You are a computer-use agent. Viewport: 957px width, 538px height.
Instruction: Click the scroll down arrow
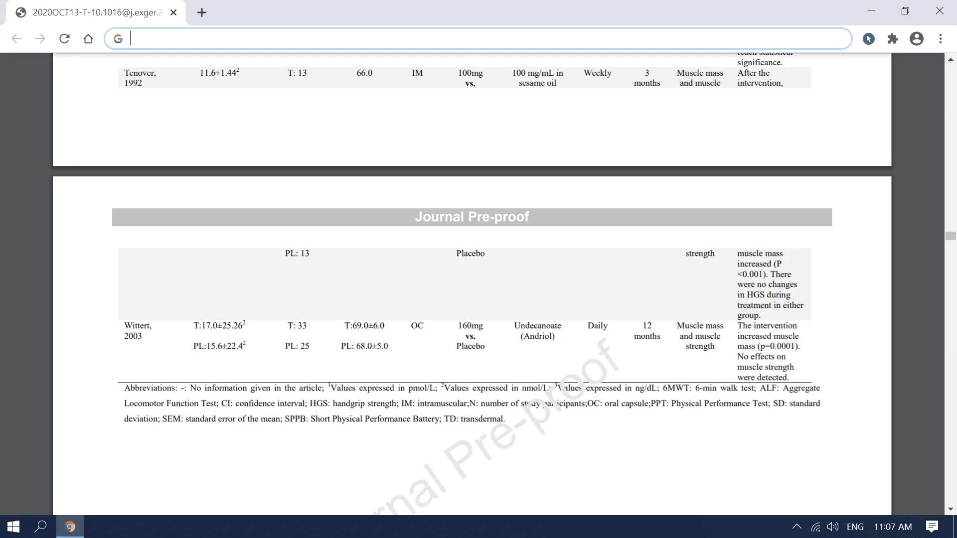click(x=951, y=509)
